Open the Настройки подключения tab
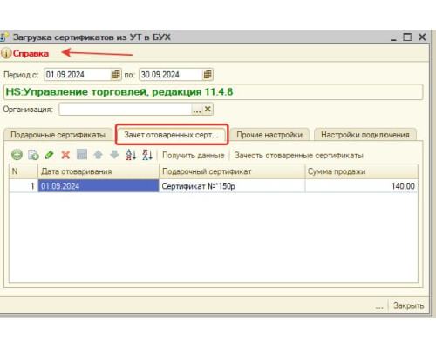The image size is (436, 348). (365, 135)
